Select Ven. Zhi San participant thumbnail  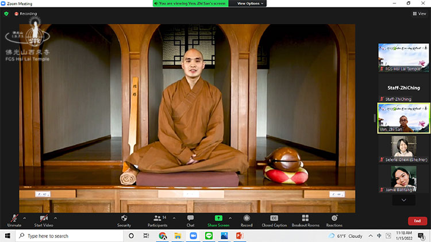pos(403,118)
